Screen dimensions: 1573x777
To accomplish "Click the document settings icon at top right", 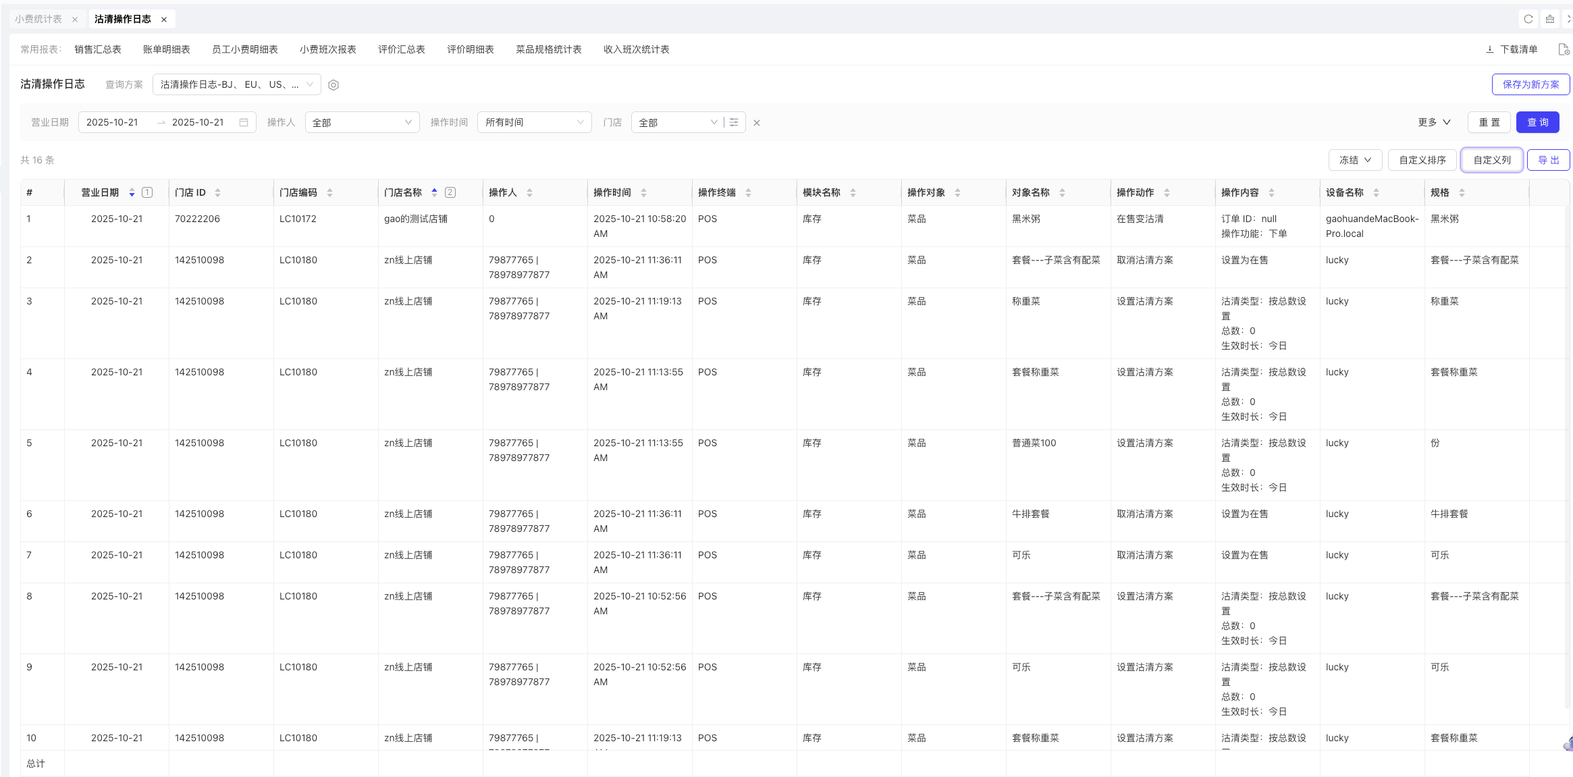I will pos(1564,49).
